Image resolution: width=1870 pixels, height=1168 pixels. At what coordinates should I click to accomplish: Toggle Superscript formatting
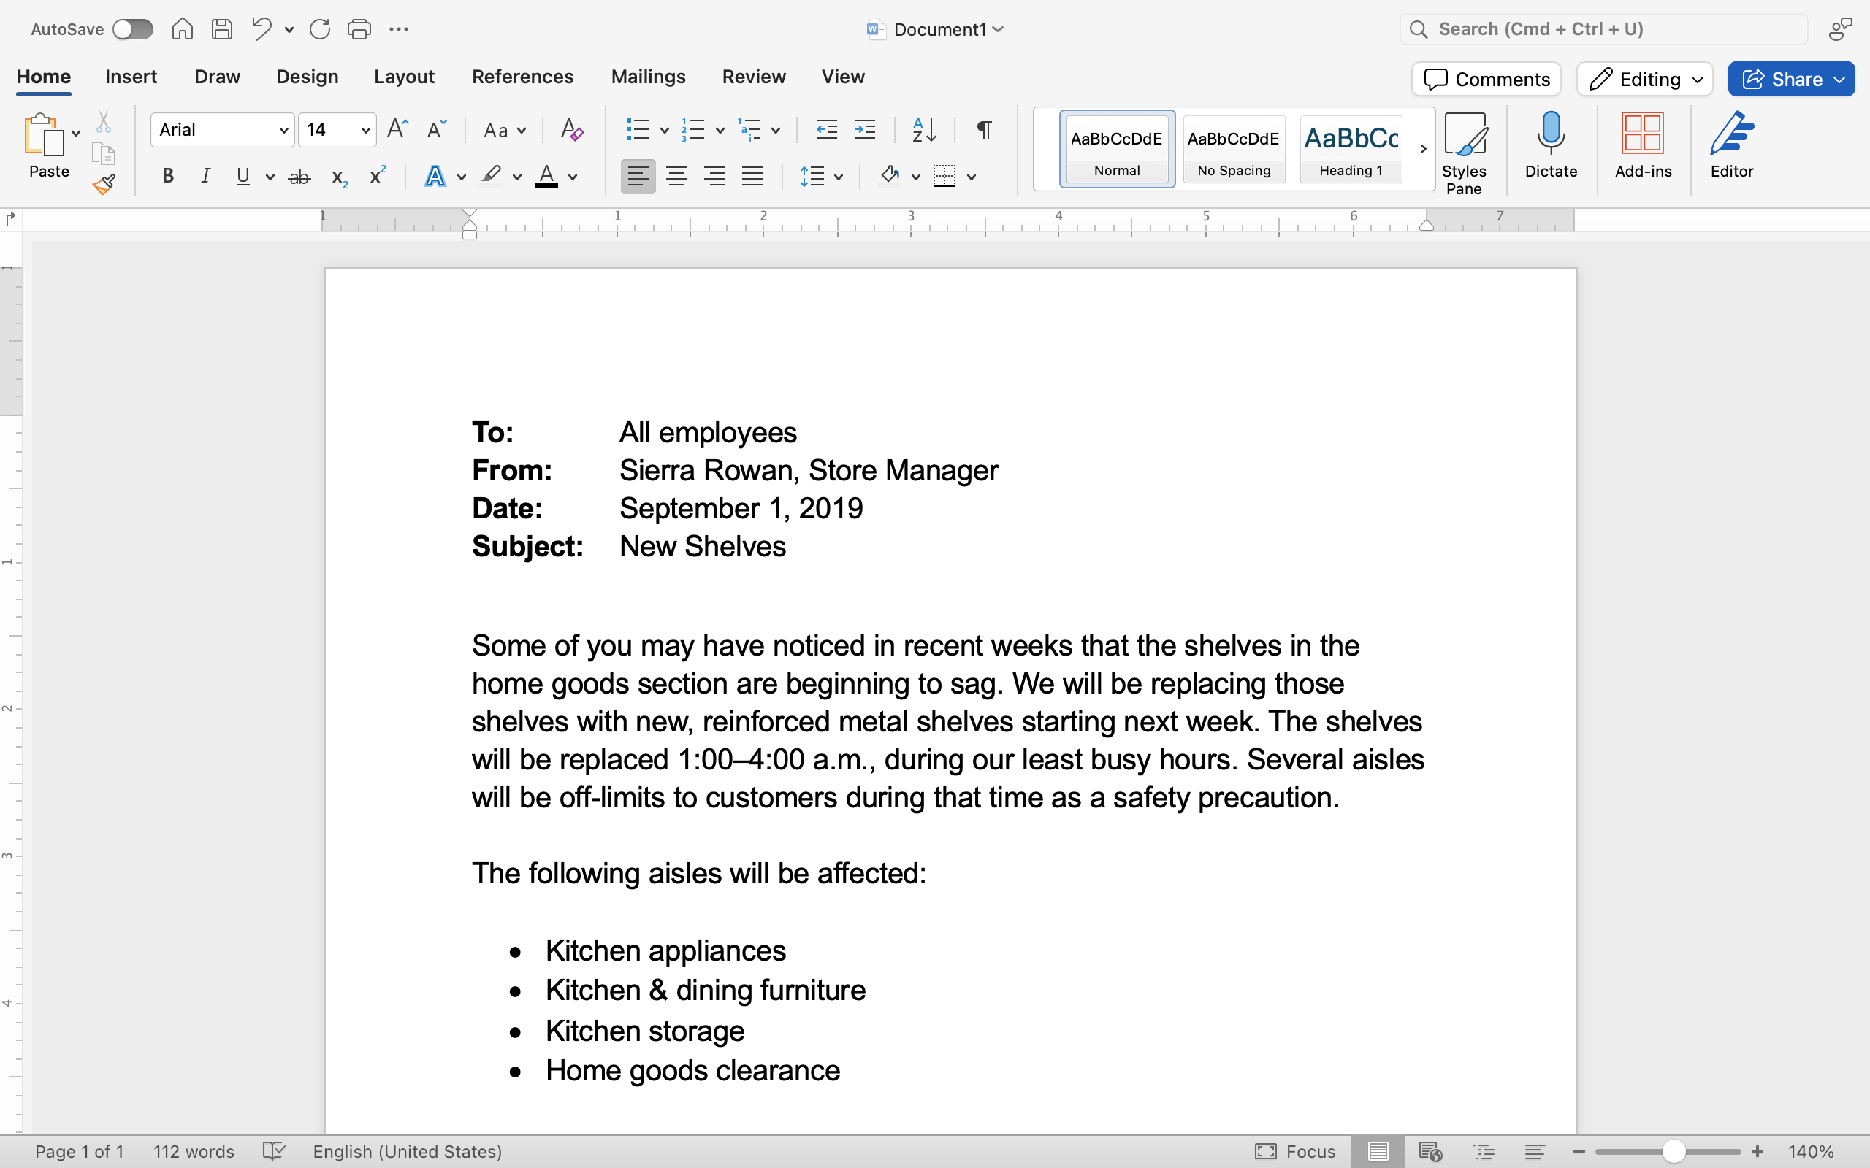(377, 175)
